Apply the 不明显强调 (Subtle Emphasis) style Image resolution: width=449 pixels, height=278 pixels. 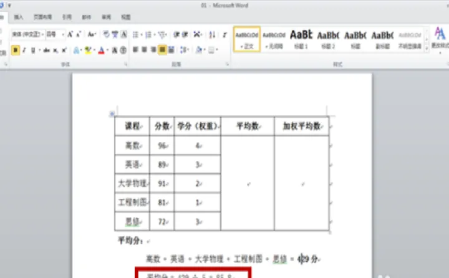click(x=410, y=39)
